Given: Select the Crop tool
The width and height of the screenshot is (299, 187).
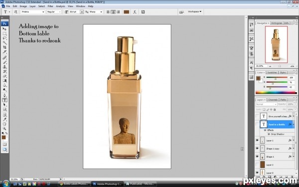Looking at the screenshot, I should pos(4,47).
